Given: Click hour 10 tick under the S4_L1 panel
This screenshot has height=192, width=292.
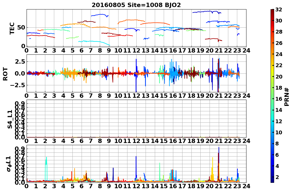Looking at the screenshot, I should coord(118,141).
